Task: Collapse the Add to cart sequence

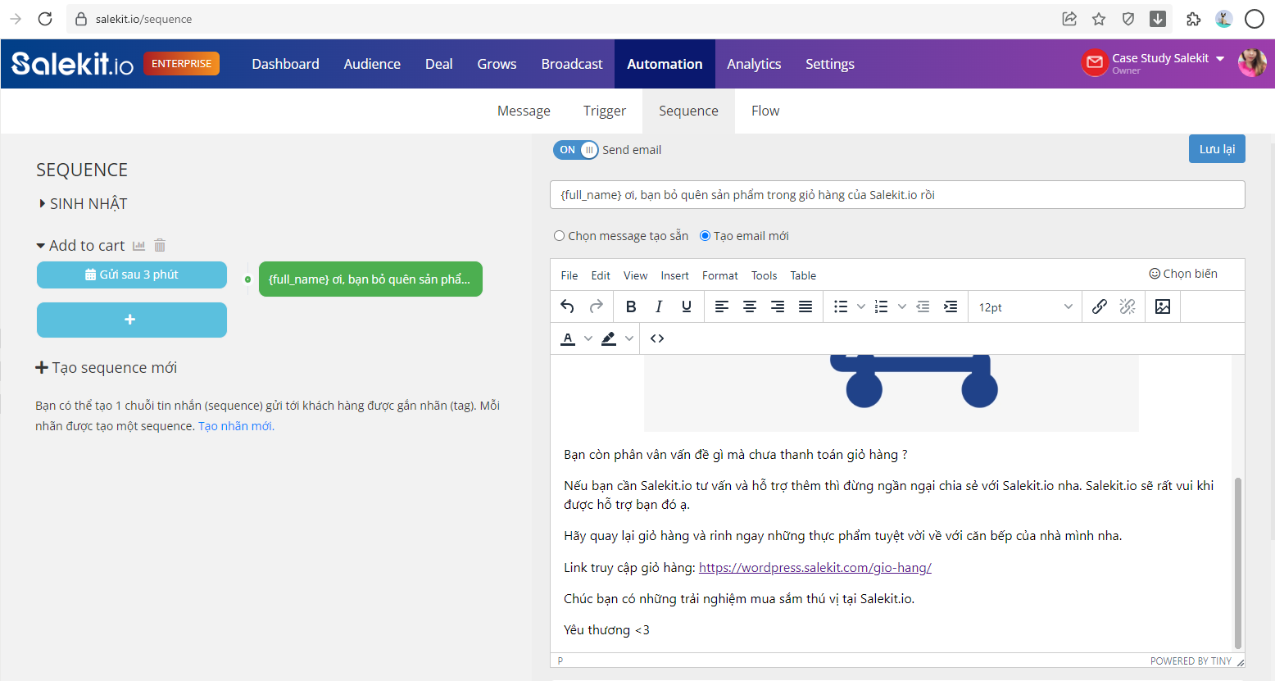Action: point(41,246)
